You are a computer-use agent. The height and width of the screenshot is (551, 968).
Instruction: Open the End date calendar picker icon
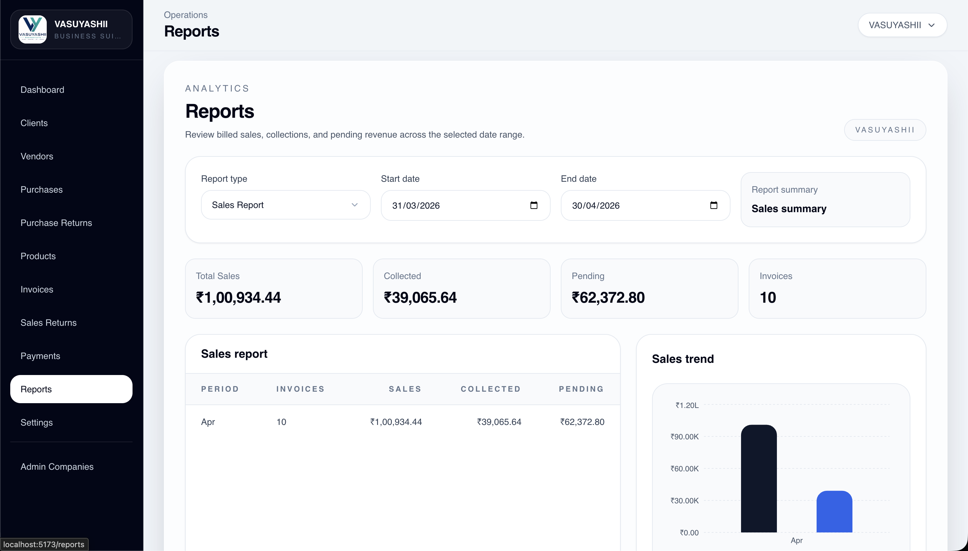click(x=714, y=205)
